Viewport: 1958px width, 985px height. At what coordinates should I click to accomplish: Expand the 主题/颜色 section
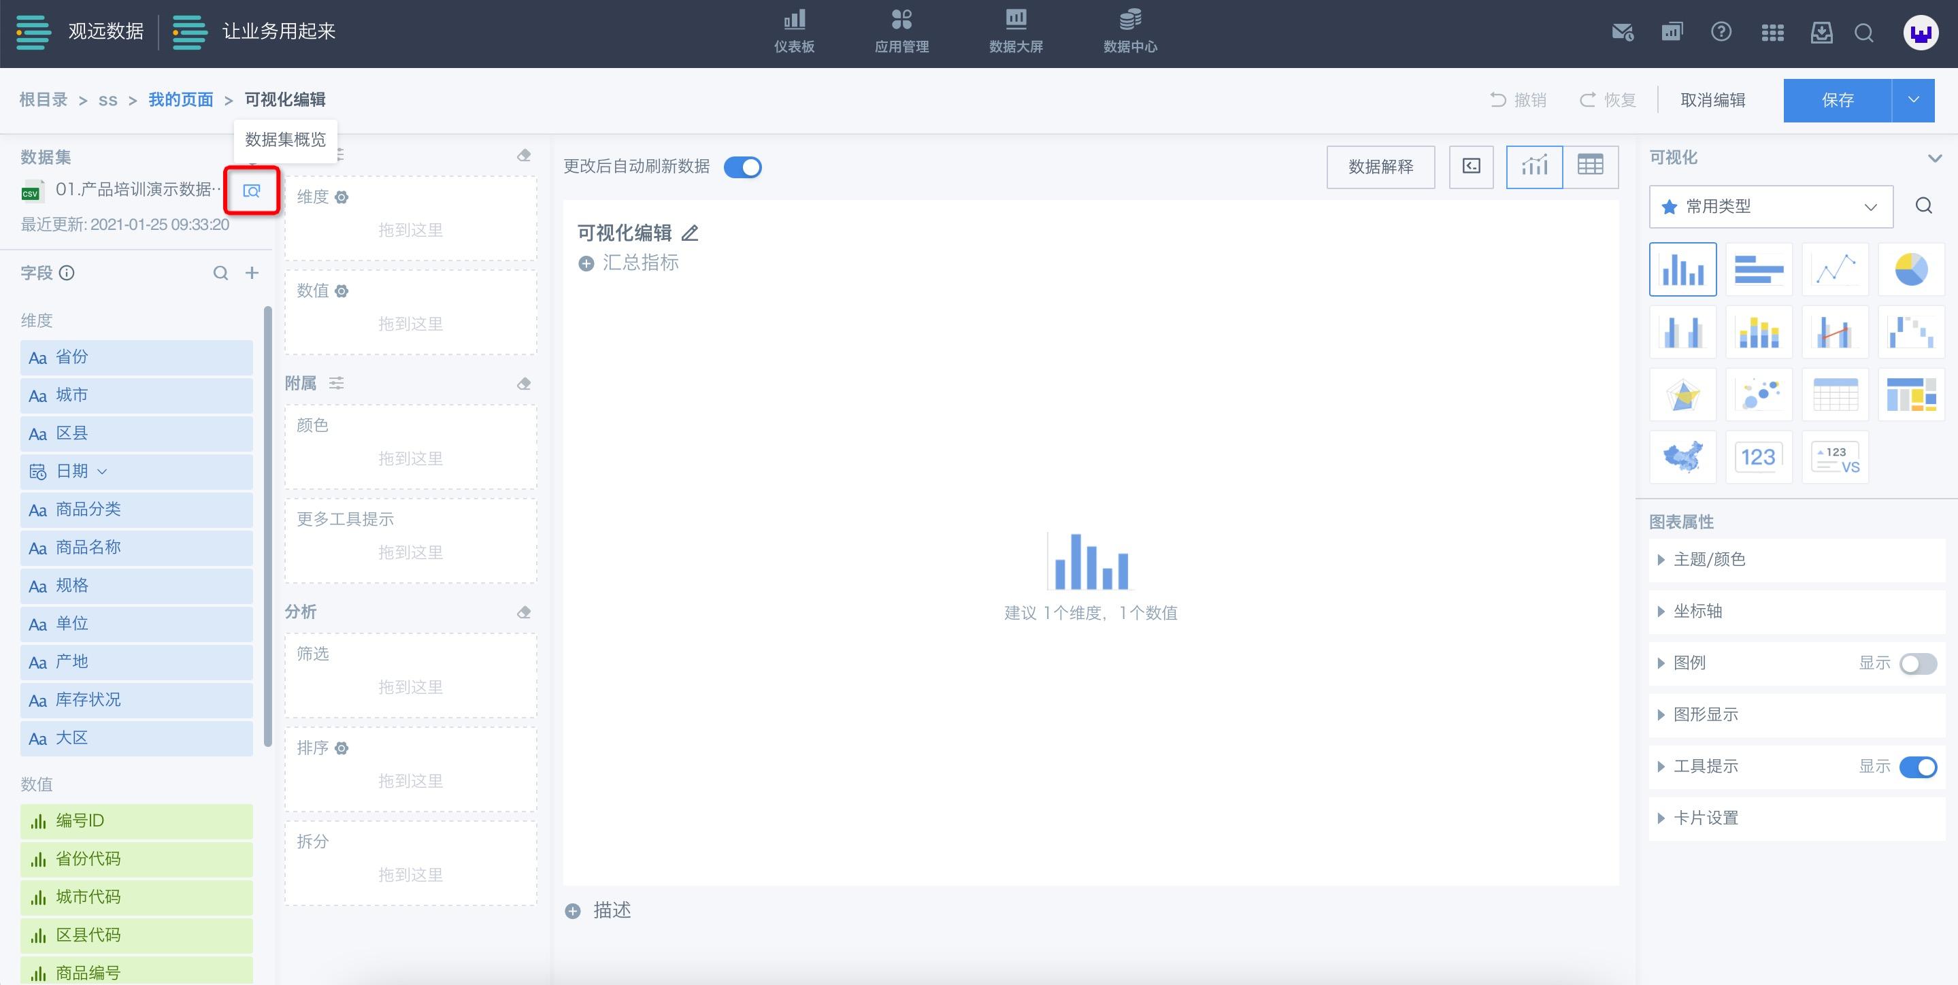click(1709, 560)
